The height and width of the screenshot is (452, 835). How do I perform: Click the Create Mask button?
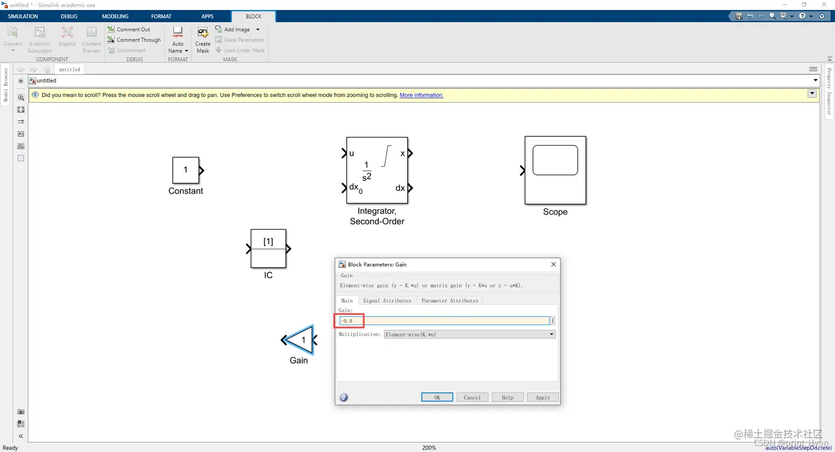[203, 40]
